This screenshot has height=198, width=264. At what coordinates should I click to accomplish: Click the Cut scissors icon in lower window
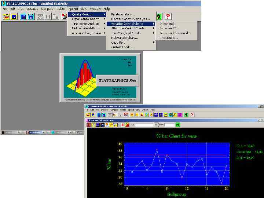pyautogui.click(x=110, y=115)
